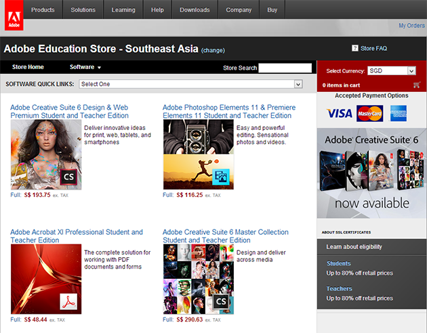Click the Students eligibility link

click(x=338, y=263)
